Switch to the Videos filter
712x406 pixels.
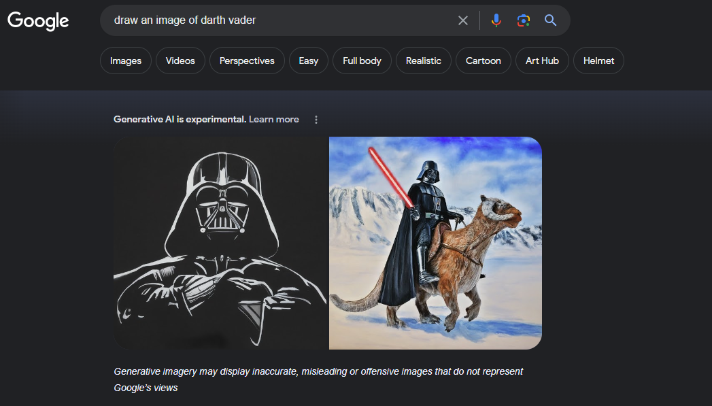click(x=180, y=61)
